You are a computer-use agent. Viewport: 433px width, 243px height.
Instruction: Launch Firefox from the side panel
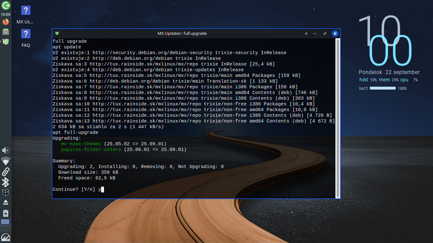(6, 22)
